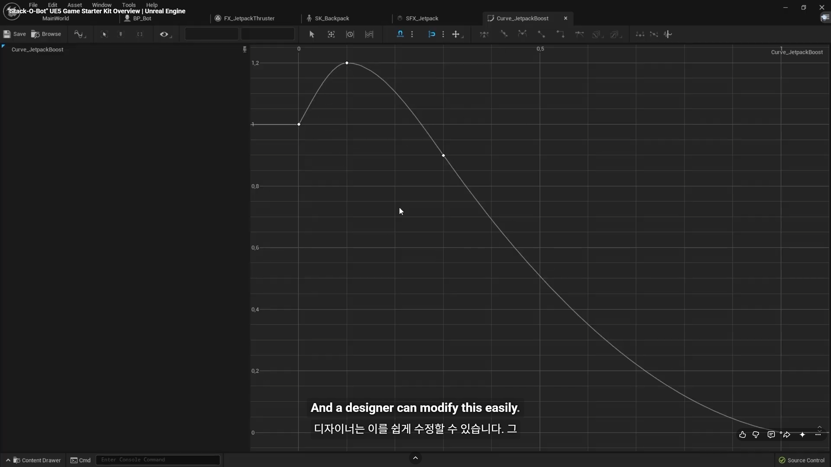This screenshot has width=831, height=467.
Task: Select the curve key near value 0.9
Action: click(x=443, y=156)
